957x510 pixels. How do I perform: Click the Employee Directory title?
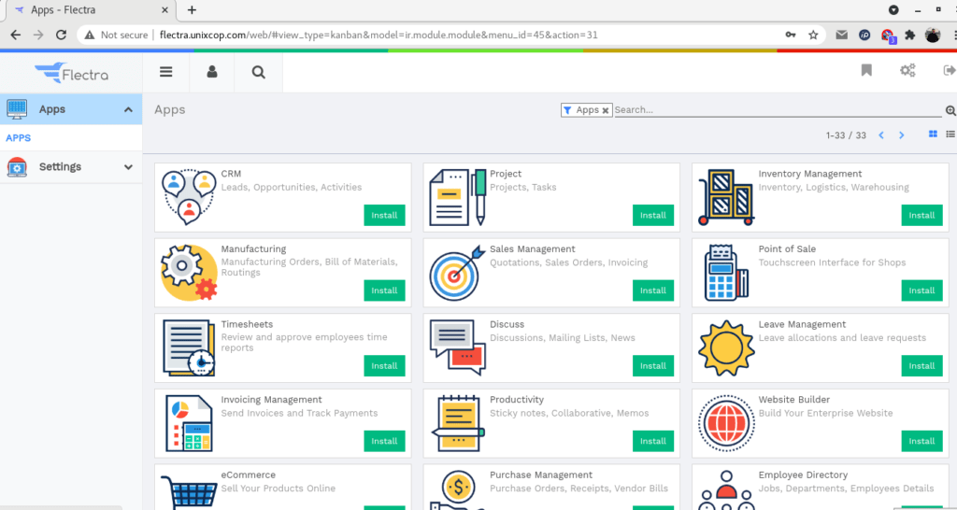(x=803, y=475)
